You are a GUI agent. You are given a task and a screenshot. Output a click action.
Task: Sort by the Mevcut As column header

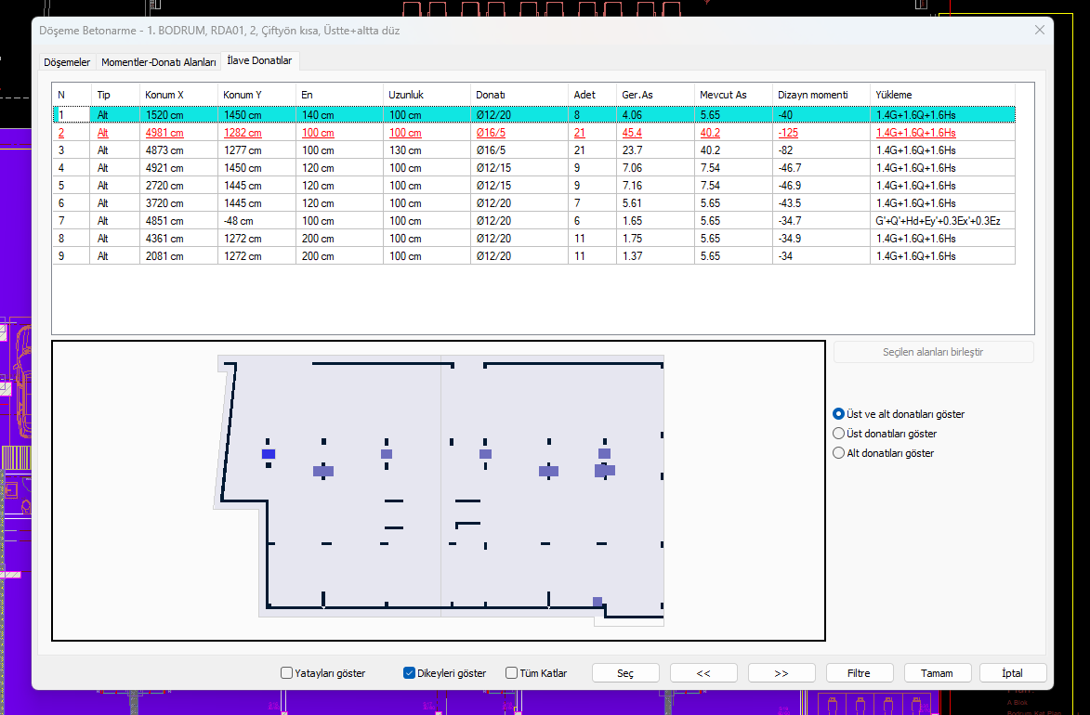(x=733, y=95)
